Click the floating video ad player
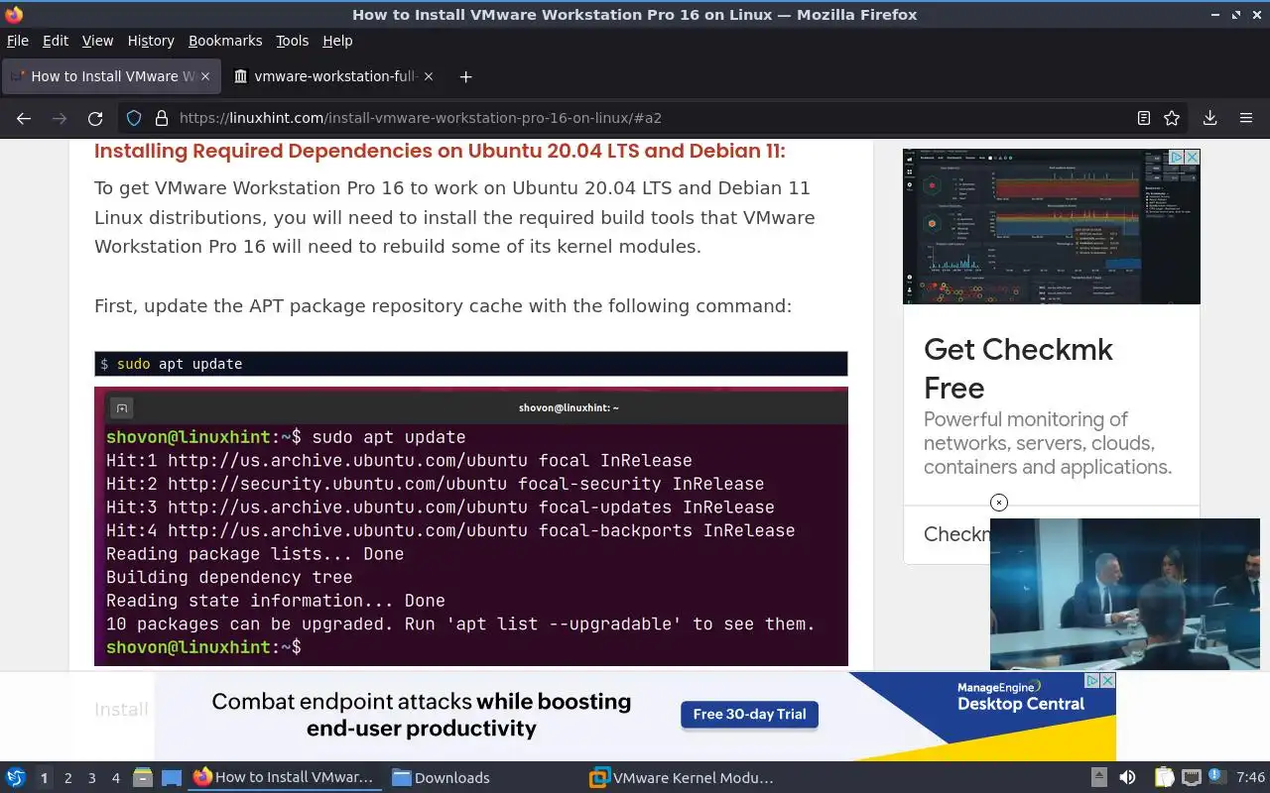The width and height of the screenshot is (1270, 793). [1124, 594]
